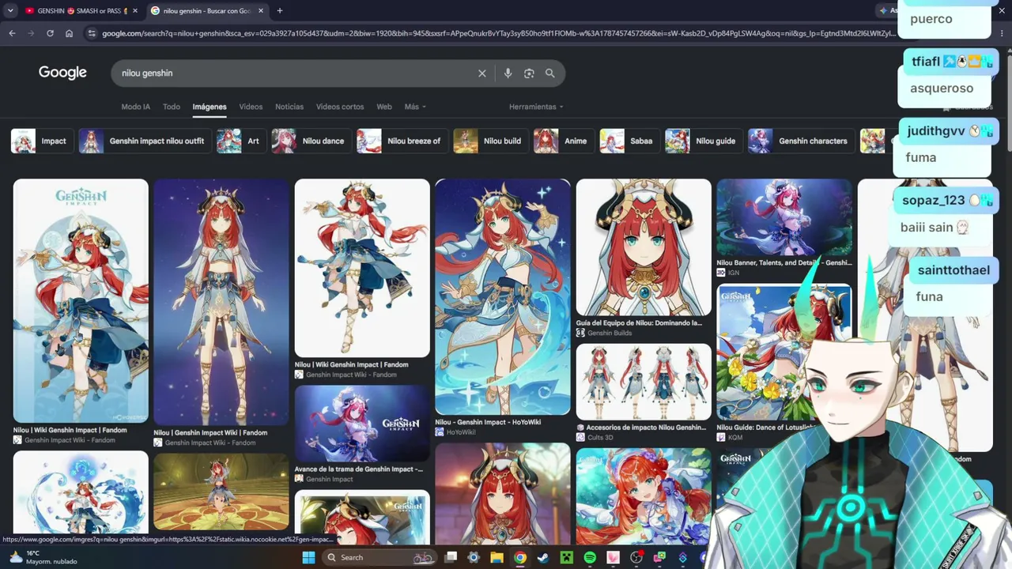Open 'Accesorios de impacto Nilou Genshin' link

[641, 428]
